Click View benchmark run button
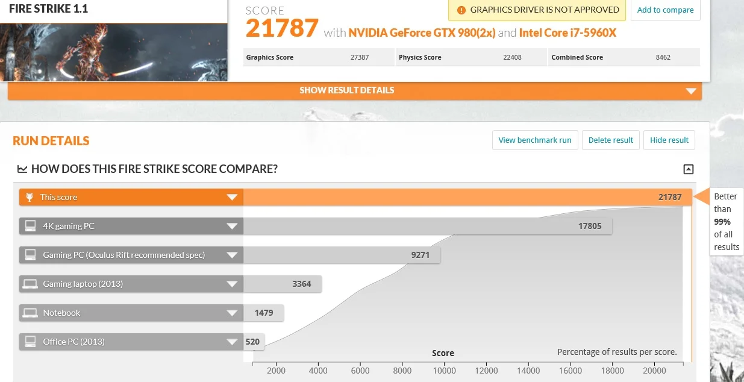This screenshot has width=744, height=382. pos(535,140)
